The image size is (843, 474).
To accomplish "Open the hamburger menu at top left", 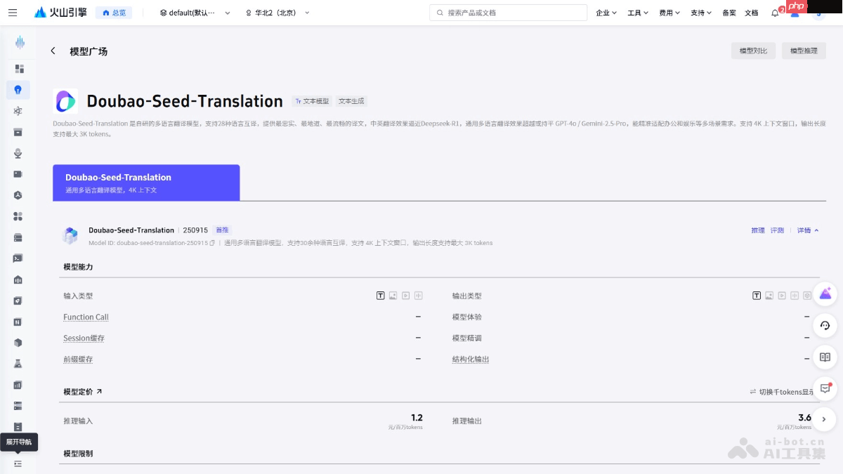I will point(13,12).
